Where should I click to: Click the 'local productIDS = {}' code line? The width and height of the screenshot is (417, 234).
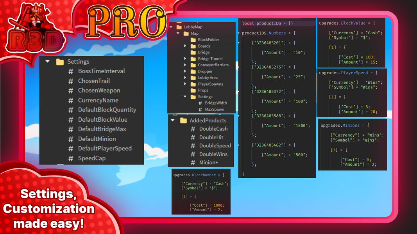pyautogui.click(x=268, y=23)
